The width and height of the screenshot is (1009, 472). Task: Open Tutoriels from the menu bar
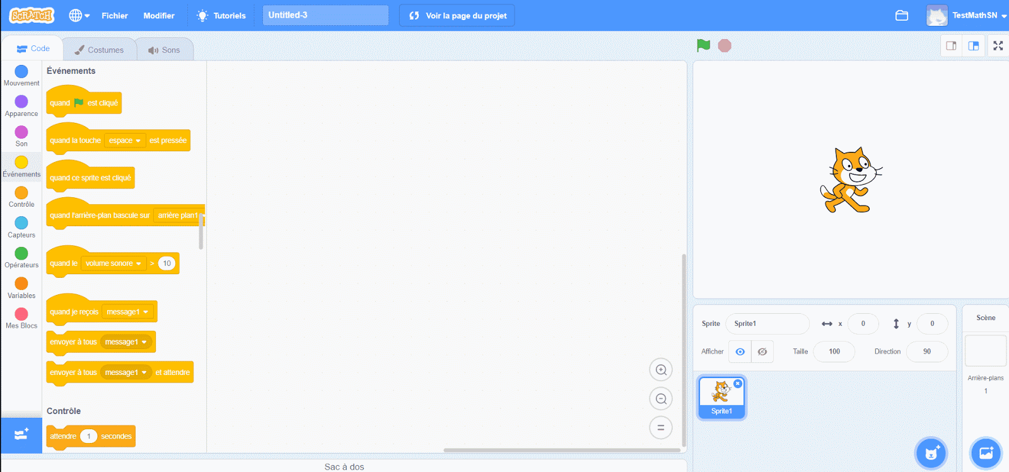point(221,15)
